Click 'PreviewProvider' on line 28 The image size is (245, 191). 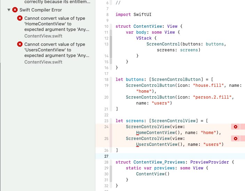click(210, 162)
